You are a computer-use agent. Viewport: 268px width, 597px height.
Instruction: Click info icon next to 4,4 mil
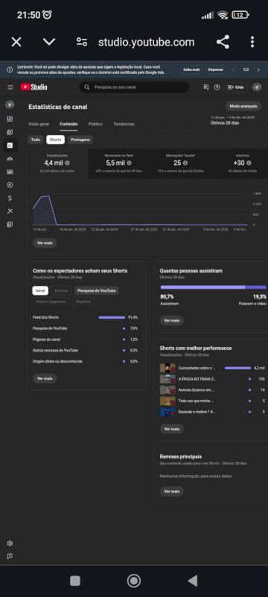67,163
